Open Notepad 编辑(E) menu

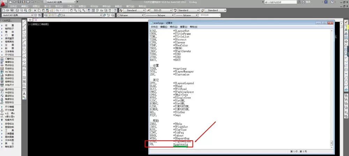164,27
